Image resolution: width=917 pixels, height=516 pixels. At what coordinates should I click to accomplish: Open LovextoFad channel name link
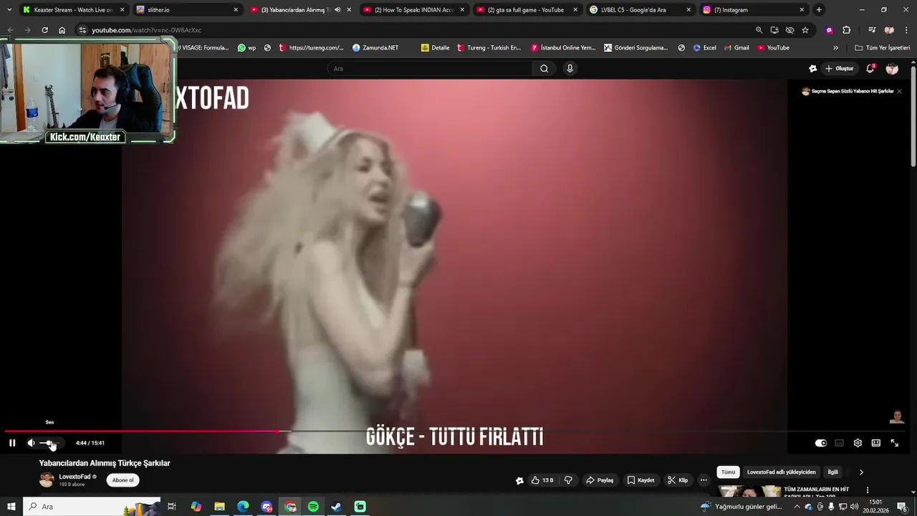75,477
